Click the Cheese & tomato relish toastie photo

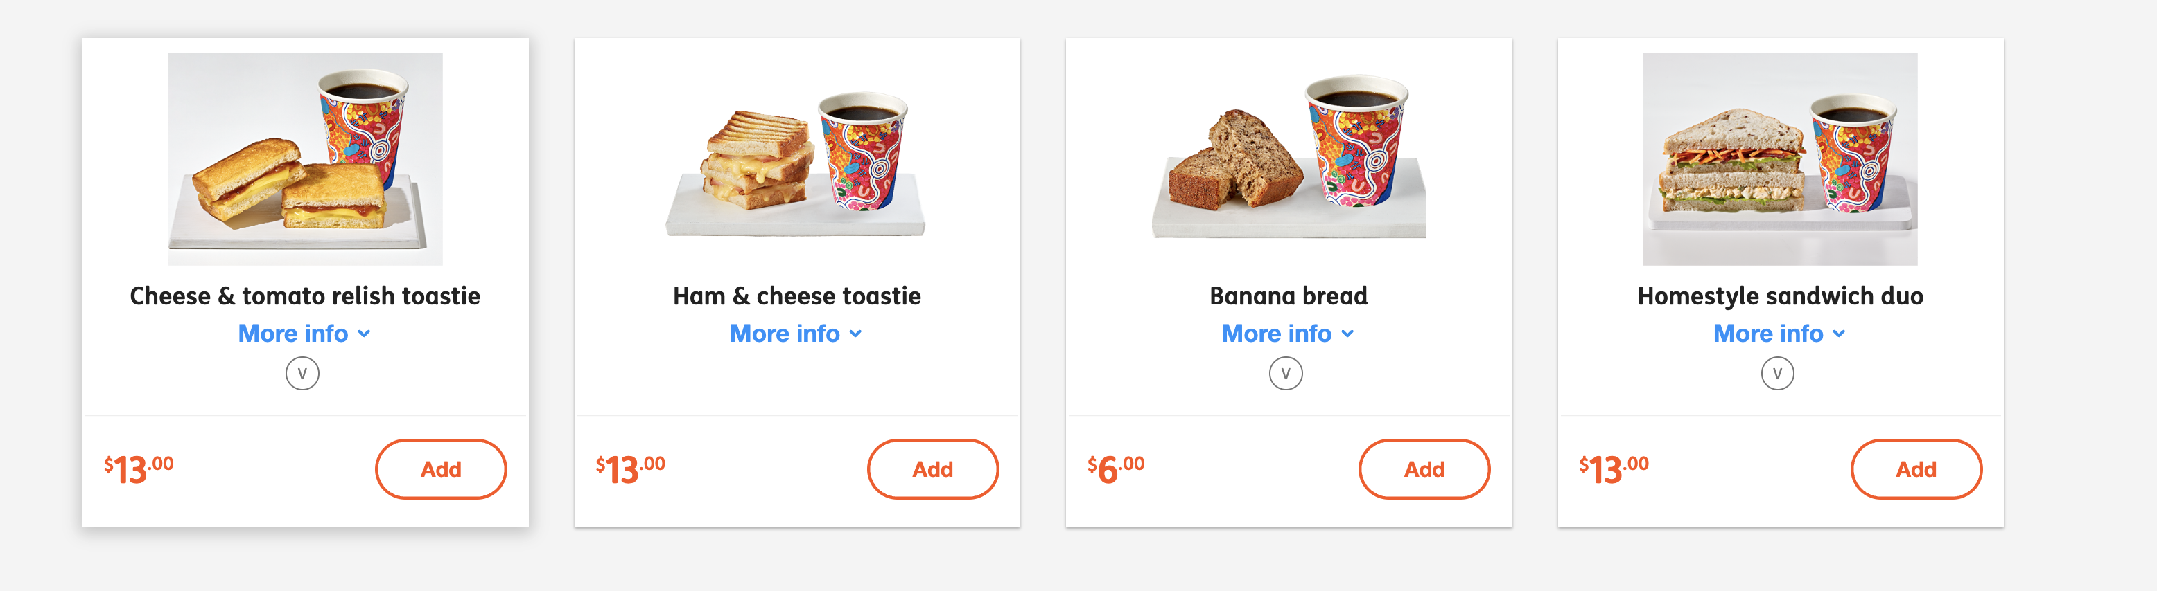point(305,159)
